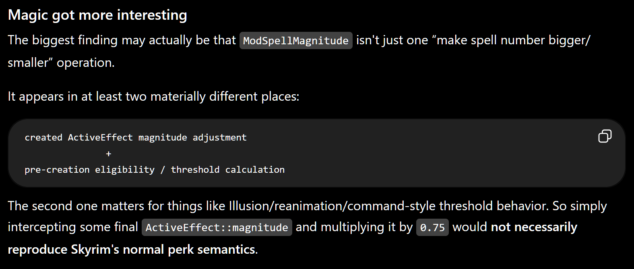Image resolution: width=634 pixels, height=269 pixels.
Task: Click empty area inside the code block
Action: tap(423, 161)
